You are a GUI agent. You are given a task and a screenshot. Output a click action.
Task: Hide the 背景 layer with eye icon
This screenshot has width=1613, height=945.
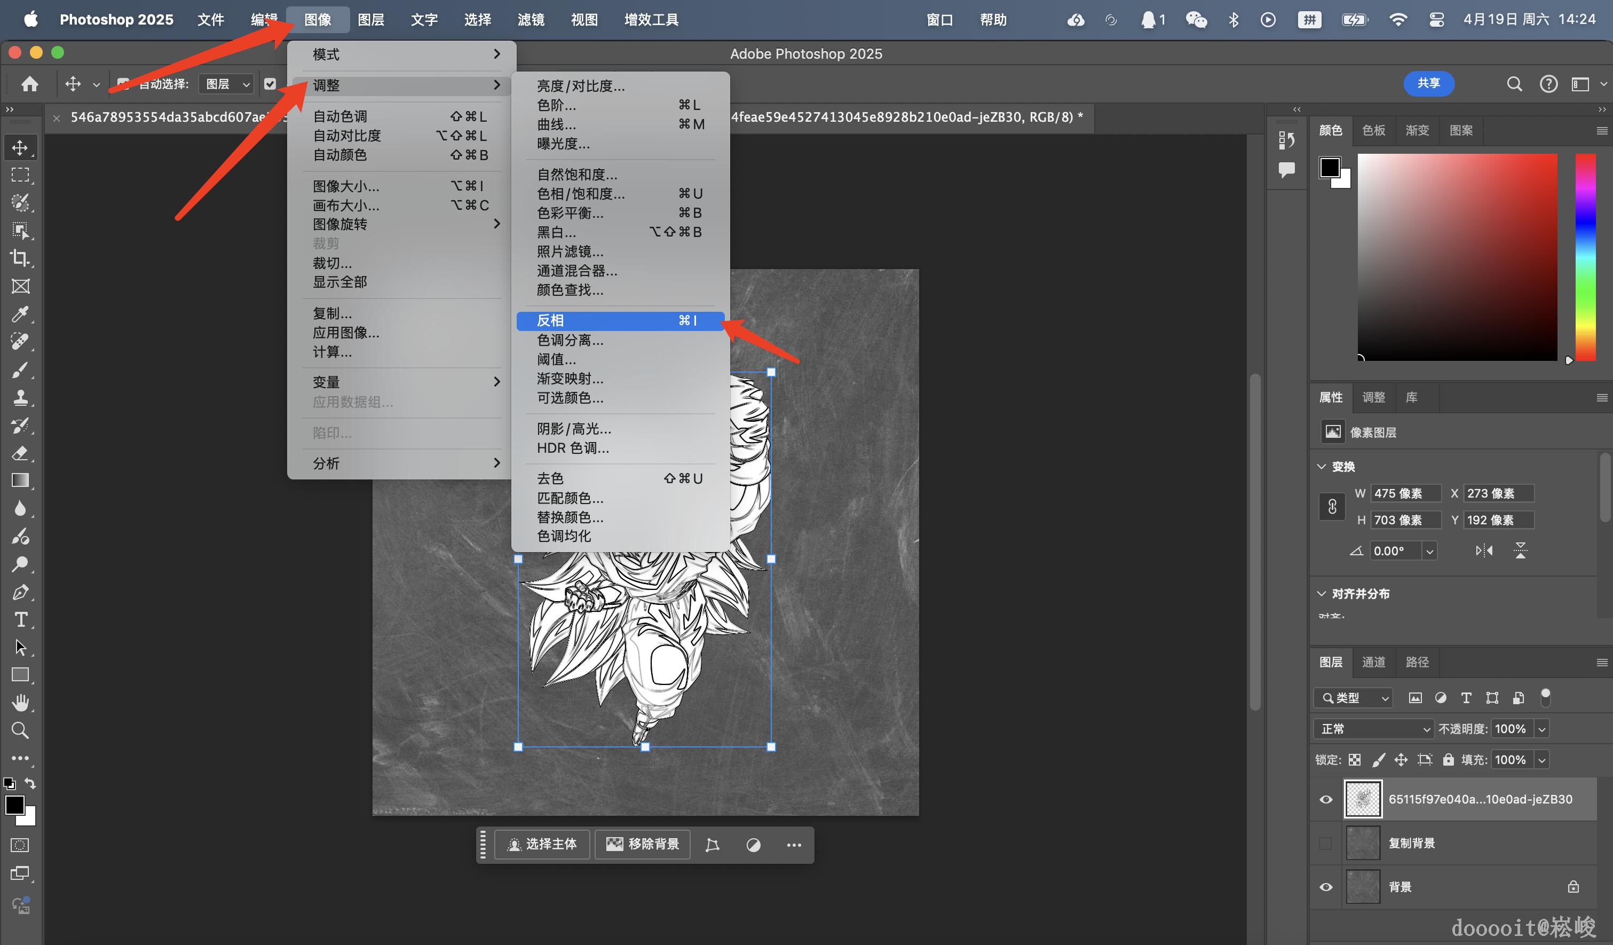click(1326, 887)
